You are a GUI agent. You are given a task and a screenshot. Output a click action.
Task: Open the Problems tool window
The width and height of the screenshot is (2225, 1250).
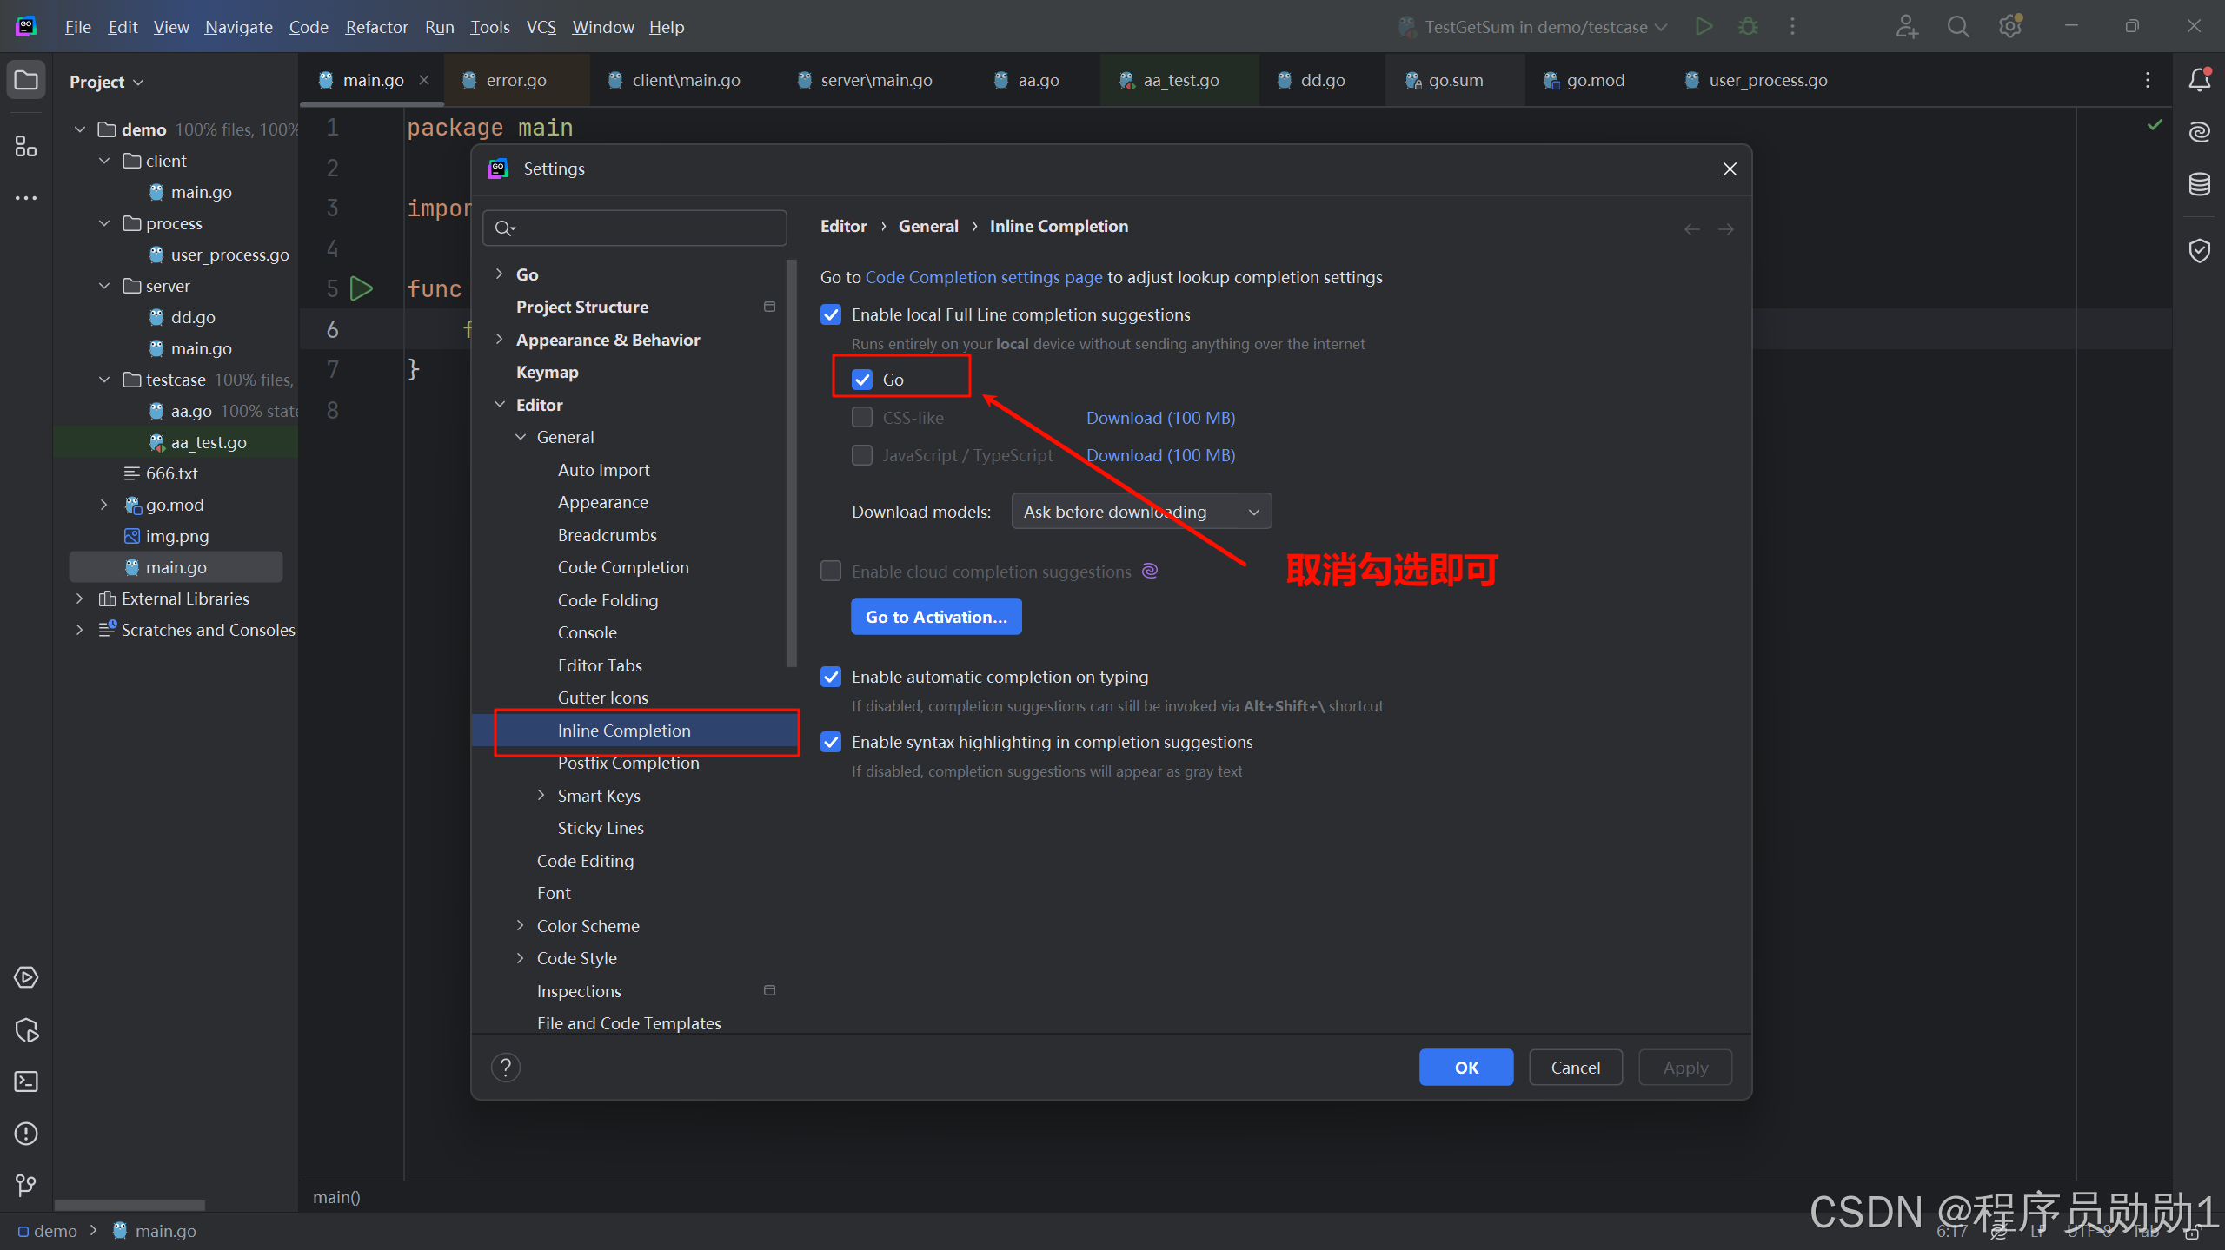26,1134
